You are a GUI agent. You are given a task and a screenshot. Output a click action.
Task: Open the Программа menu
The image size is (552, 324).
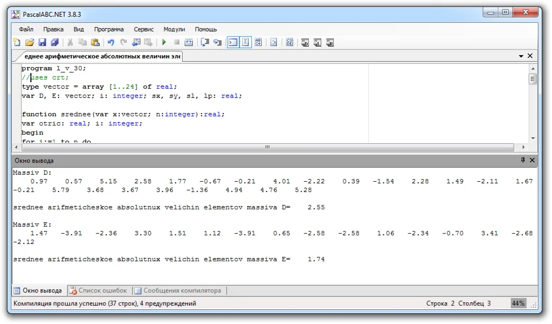coord(109,29)
